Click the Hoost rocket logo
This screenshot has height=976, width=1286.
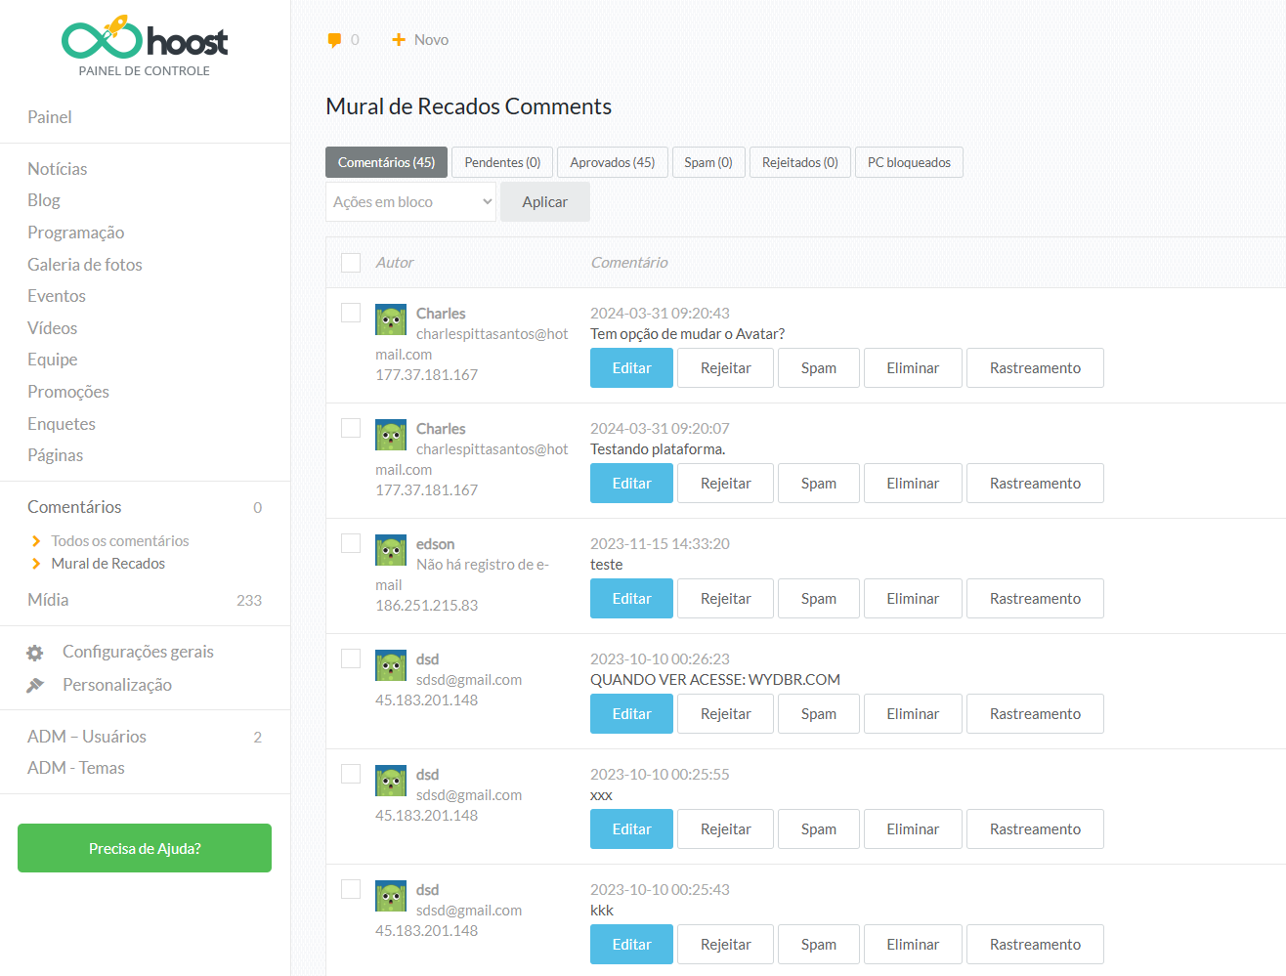tap(144, 41)
